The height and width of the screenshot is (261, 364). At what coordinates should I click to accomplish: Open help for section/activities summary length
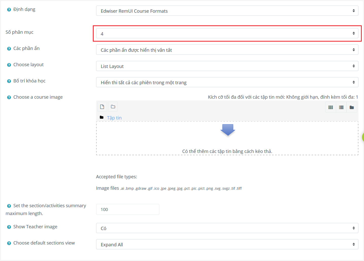click(9, 206)
